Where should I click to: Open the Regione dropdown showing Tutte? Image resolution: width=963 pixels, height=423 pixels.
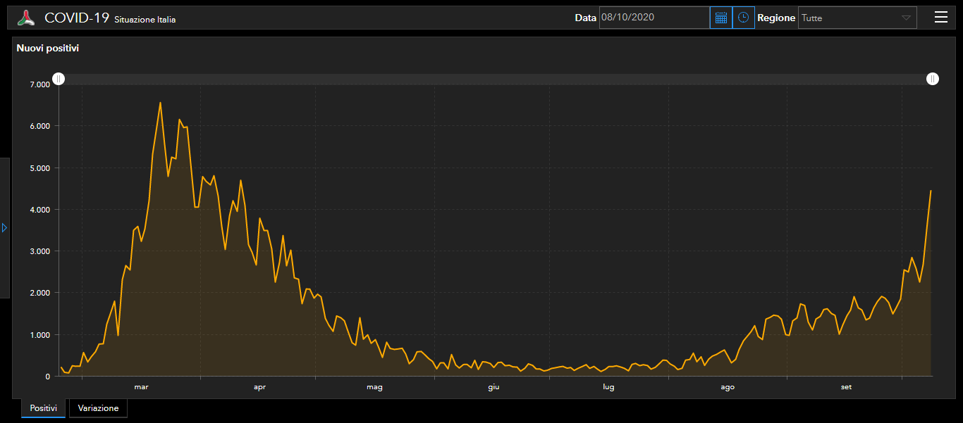coord(857,18)
